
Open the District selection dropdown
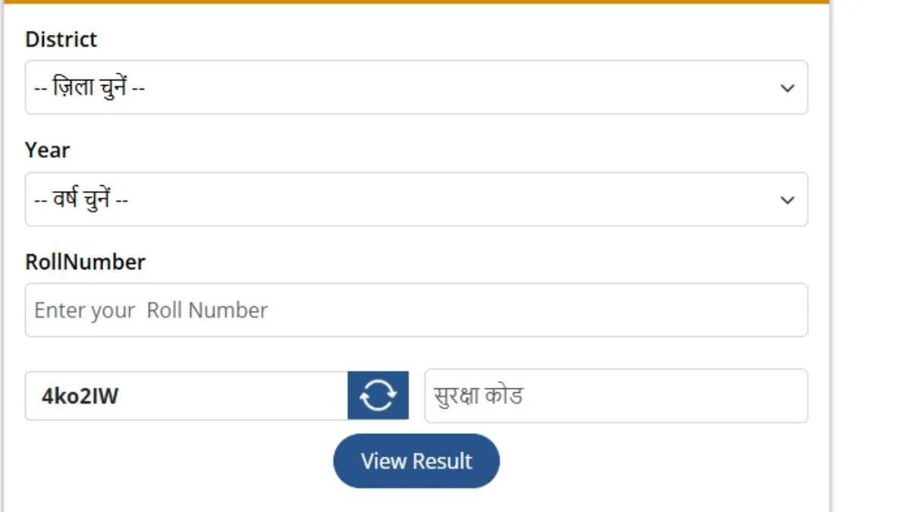coord(416,88)
